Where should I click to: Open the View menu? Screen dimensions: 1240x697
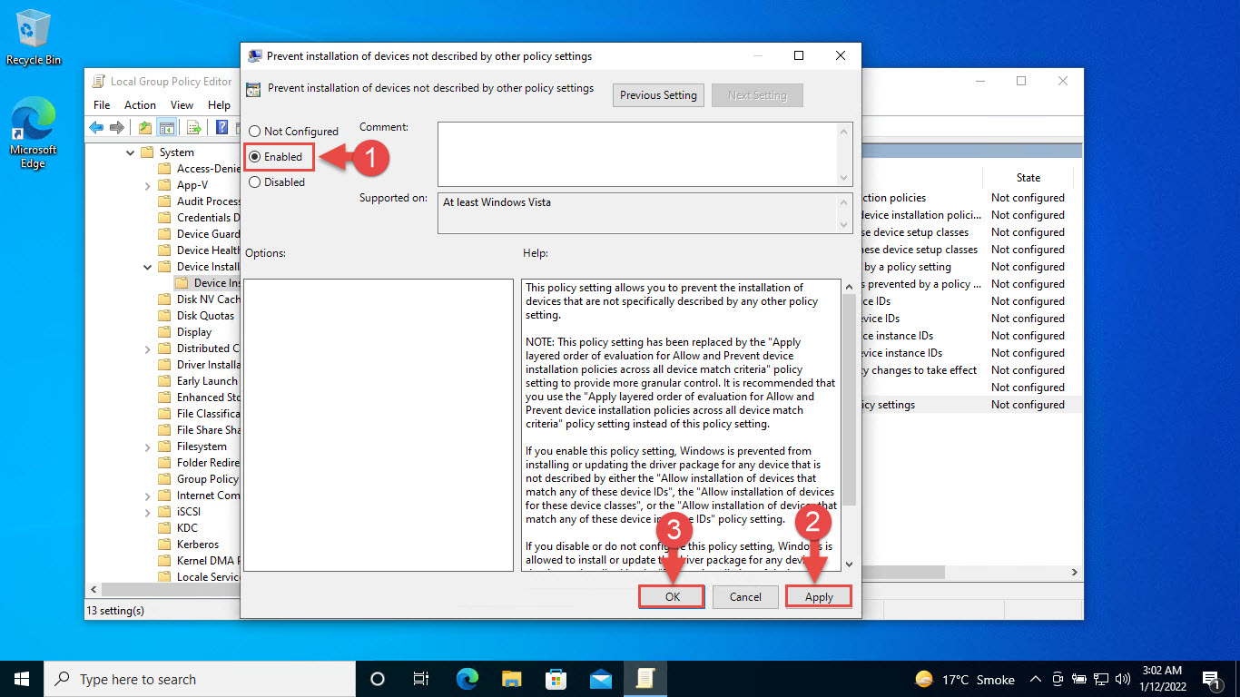(x=182, y=105)
